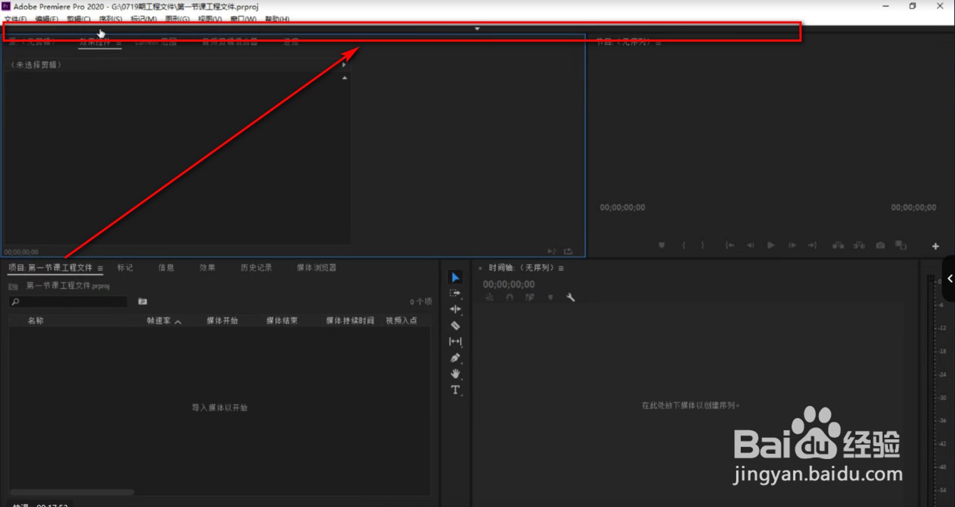Image resolution: width=955 pixels, height=507 pixels.
Task: Sort by frame rate column arrow
Action: tap(178, 321)
